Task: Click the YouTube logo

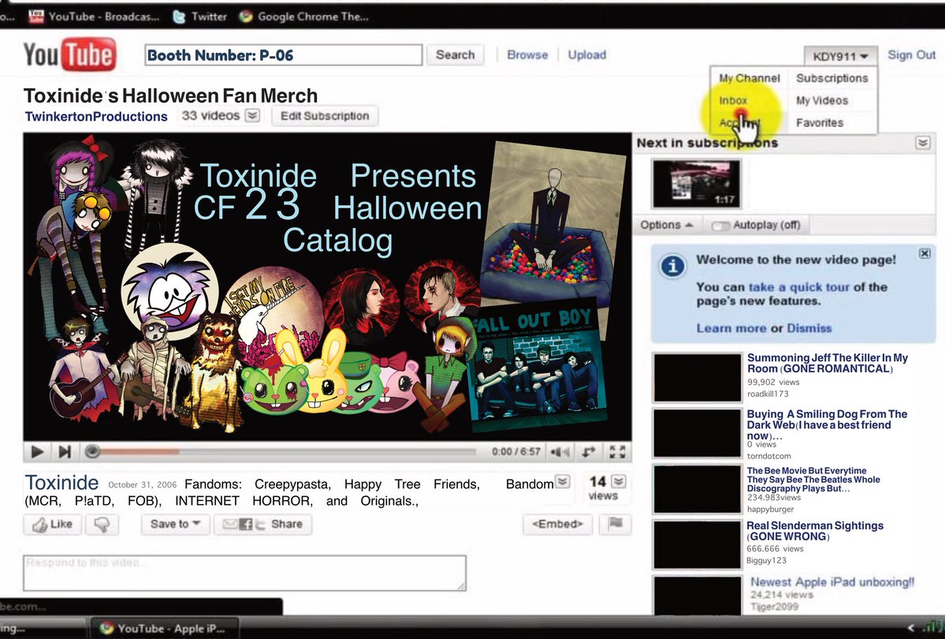Action: pos(69,55)
